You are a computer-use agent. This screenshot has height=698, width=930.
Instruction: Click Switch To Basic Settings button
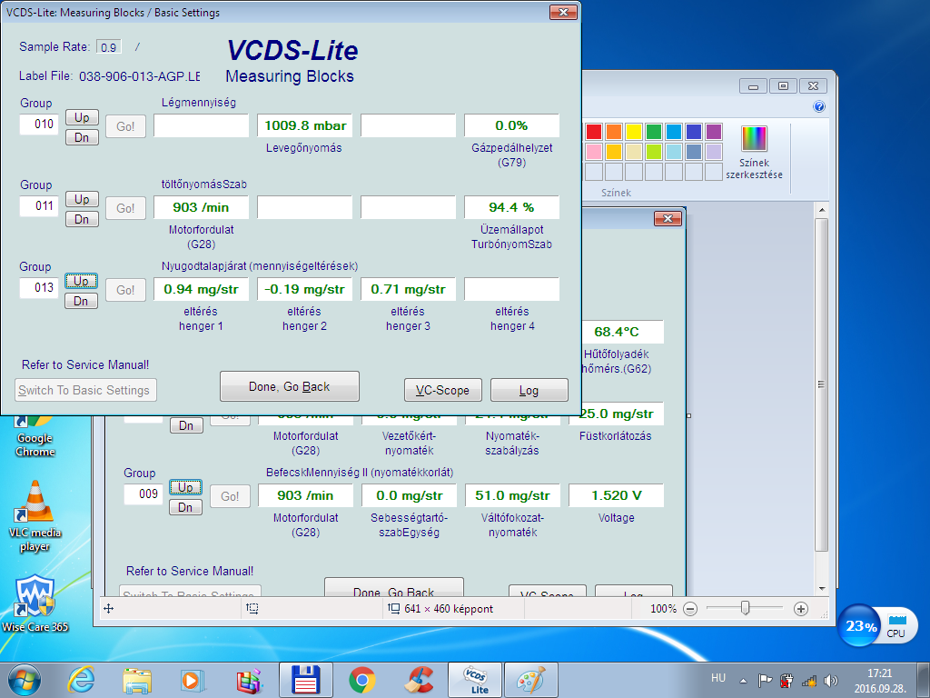coord(85,390)
